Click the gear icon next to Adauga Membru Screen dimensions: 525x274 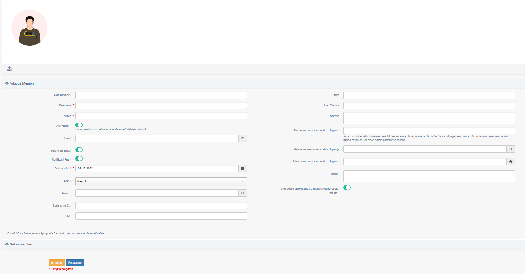[7, 84]
